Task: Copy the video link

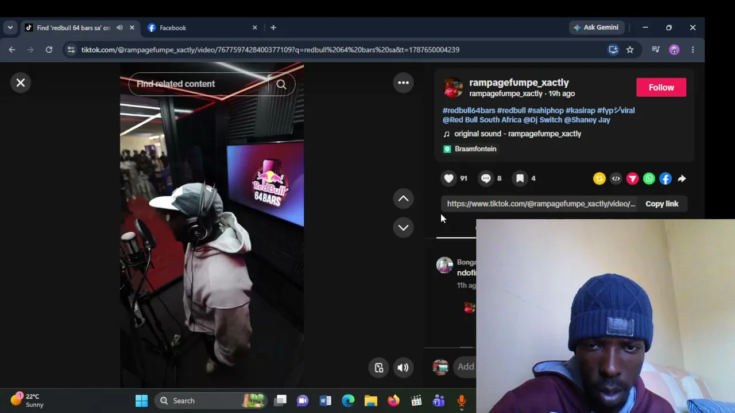Action: (x=661, y=204)
